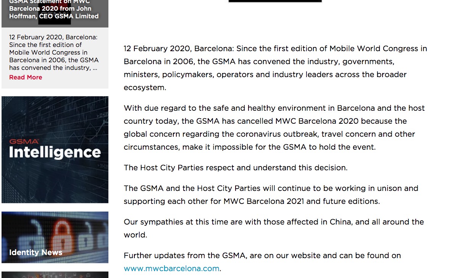Click the GSMA logo on Intelligence banner
The height and width of the screenshot is (278, 460).
pos(24,141)
